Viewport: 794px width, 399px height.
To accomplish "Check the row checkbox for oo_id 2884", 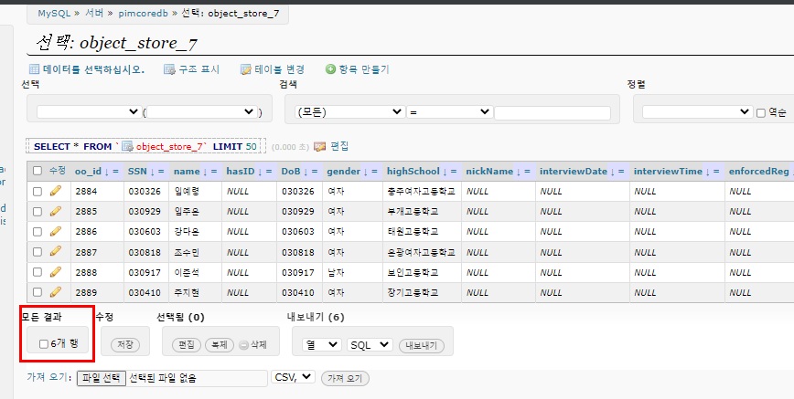I will pos(38,191).
